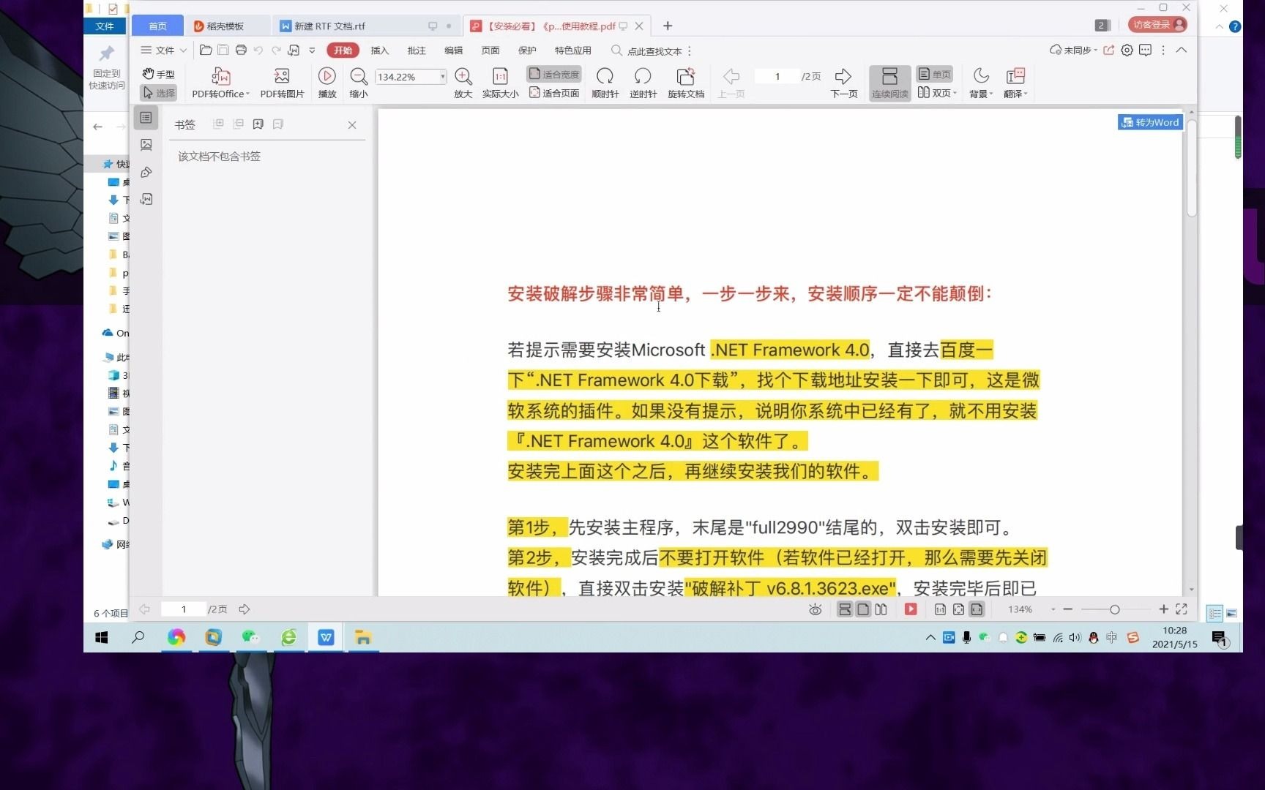Image resolution: width=1265 pixels, height=790 pixels.
Task: Click 访客登录 login button
Action: (x=1157, y=25)
